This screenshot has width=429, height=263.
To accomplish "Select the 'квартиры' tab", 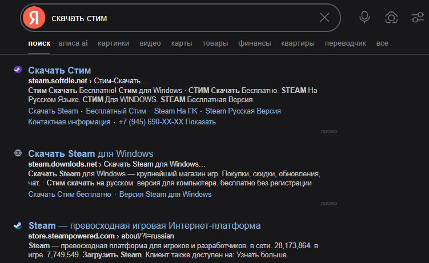I will [x=298, y=43].
